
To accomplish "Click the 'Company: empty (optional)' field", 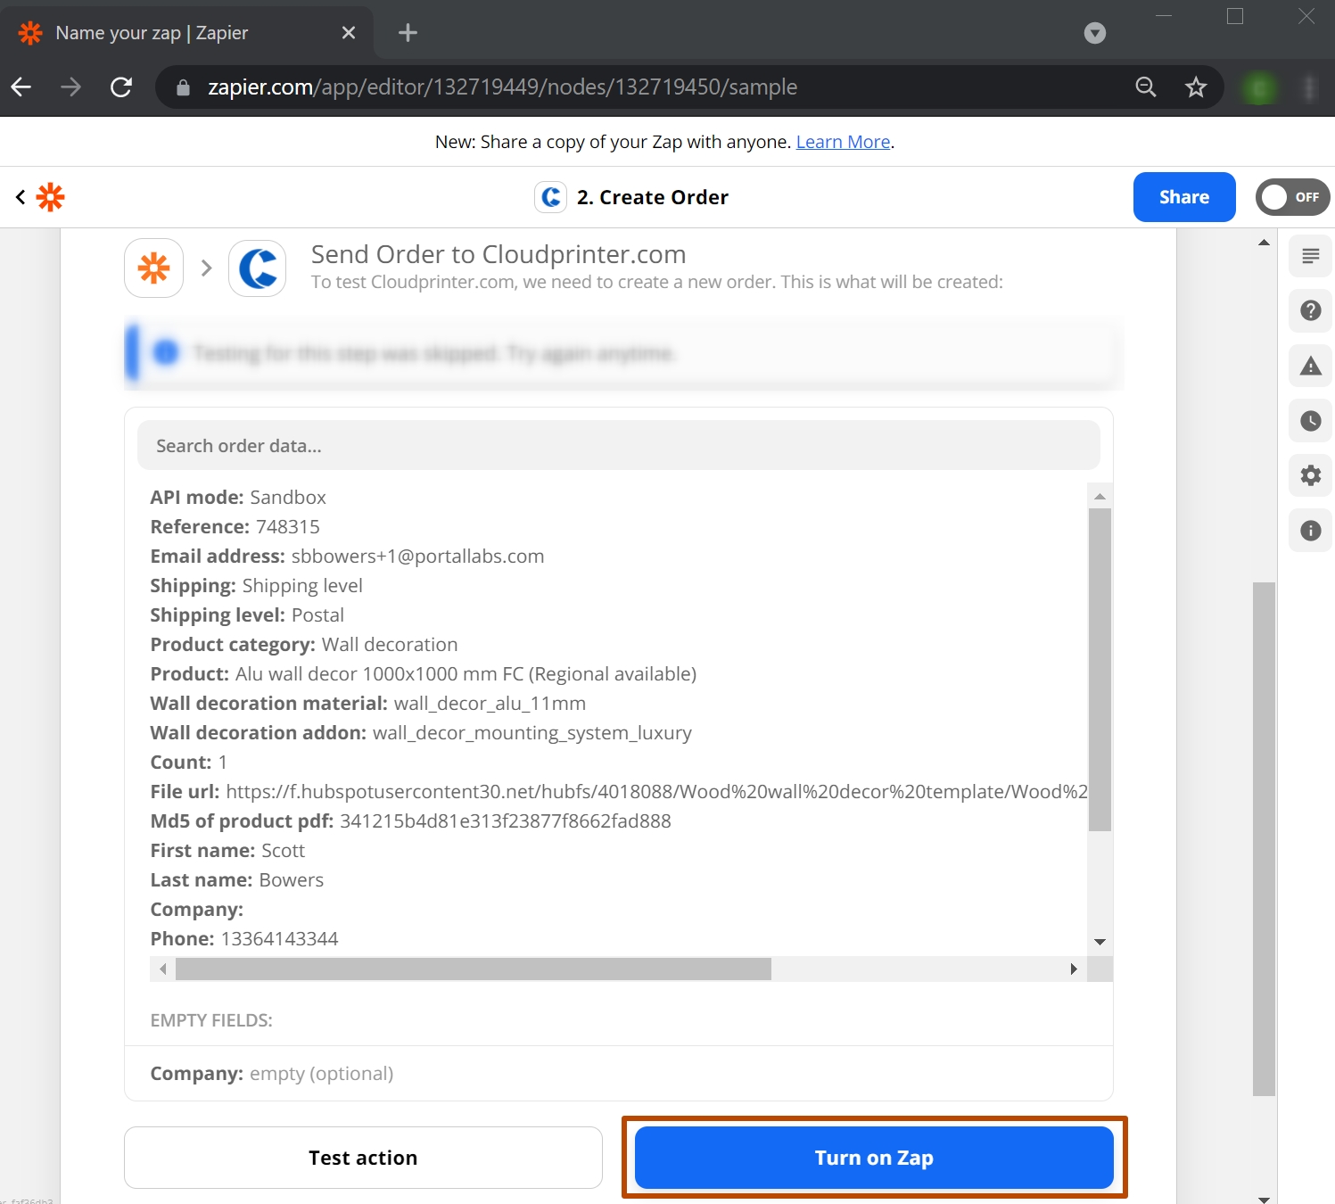I will point(272,1073).
